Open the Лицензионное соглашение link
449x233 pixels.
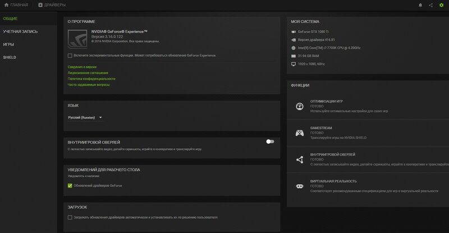pos(88,73)
